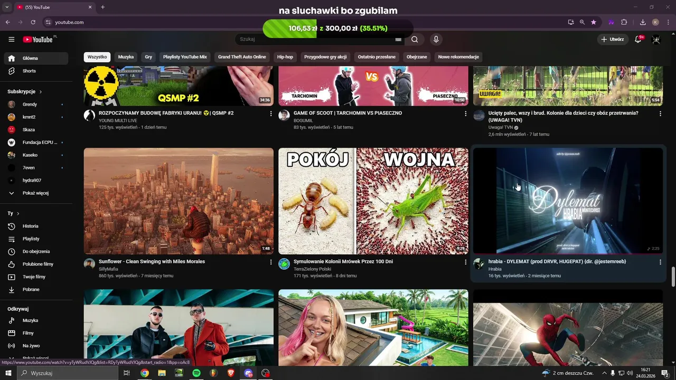
Task: Open options menu for GAME OF SCOOT video
Action: (x=466, y=113)
